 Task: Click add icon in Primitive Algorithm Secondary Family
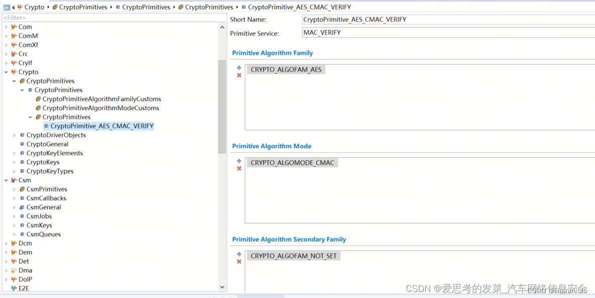point(239,254)
